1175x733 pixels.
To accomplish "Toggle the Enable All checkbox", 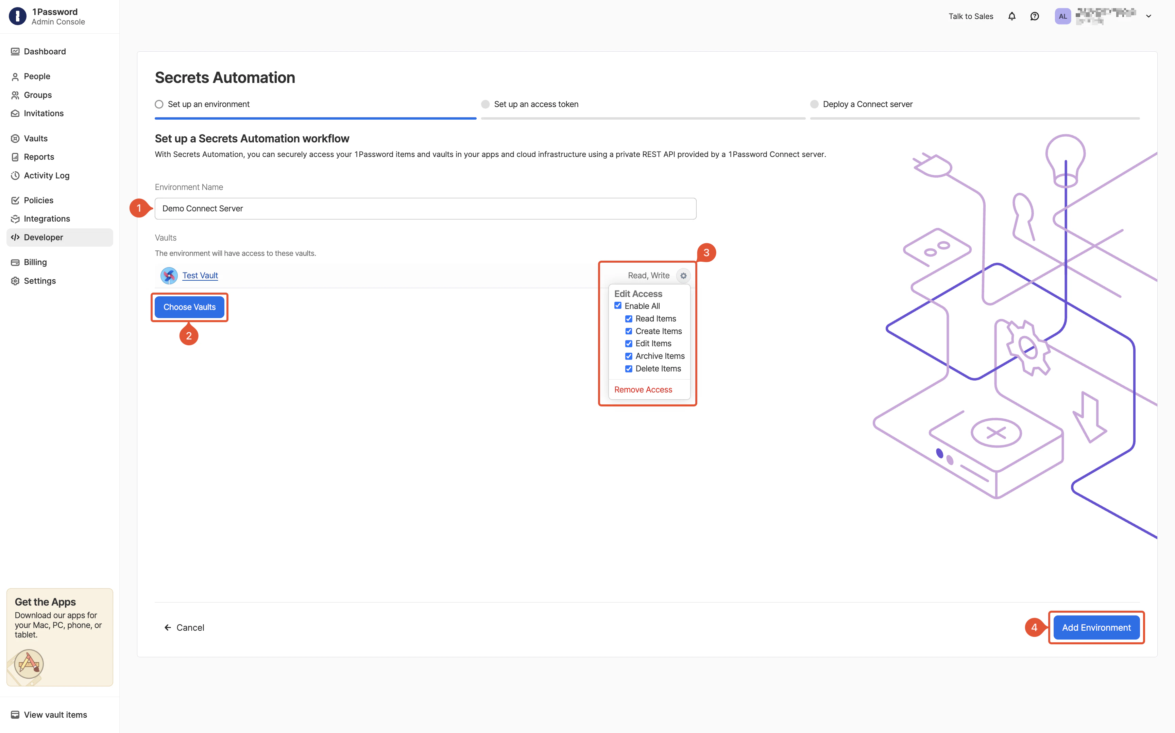I will point(618,306).
